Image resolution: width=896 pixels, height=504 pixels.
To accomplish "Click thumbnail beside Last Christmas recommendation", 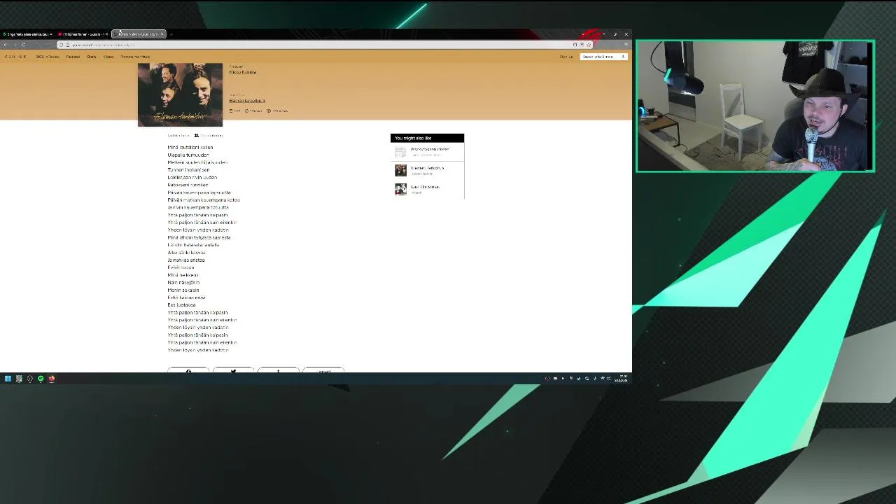I will [400, 189].
